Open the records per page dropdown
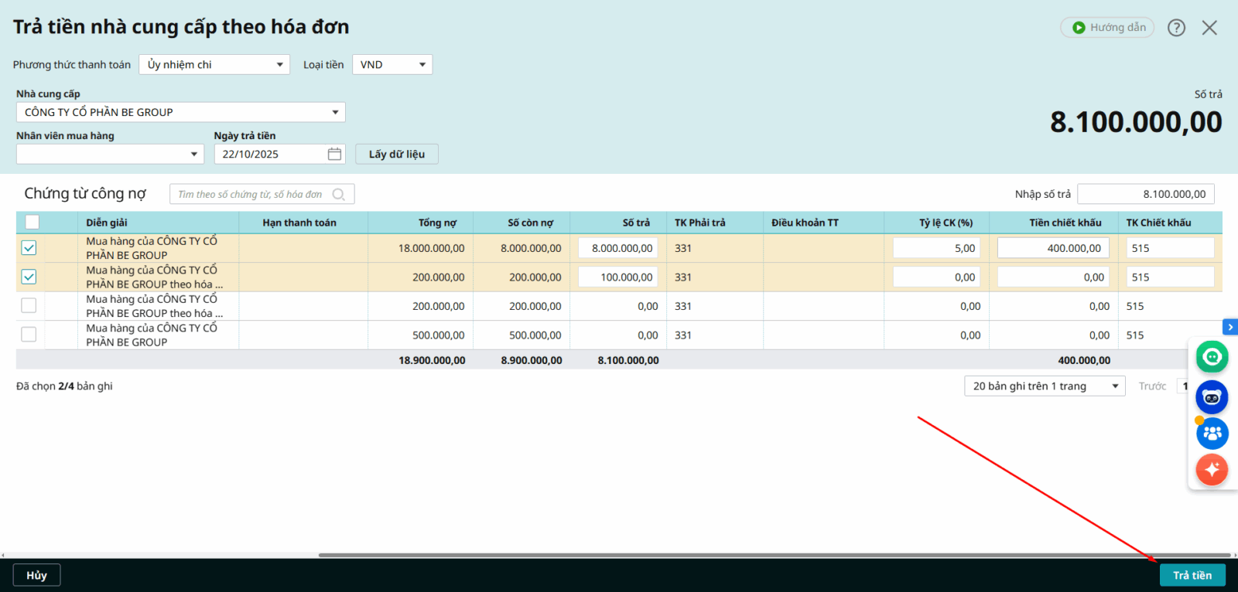This screenshot has height=592, width=1238. [x=1045, y=386]
